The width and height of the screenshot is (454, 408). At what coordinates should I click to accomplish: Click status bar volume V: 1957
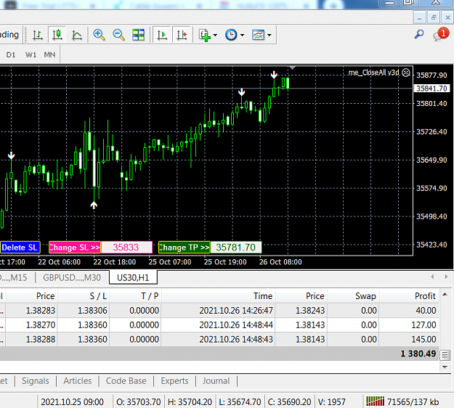coord(332,402)
